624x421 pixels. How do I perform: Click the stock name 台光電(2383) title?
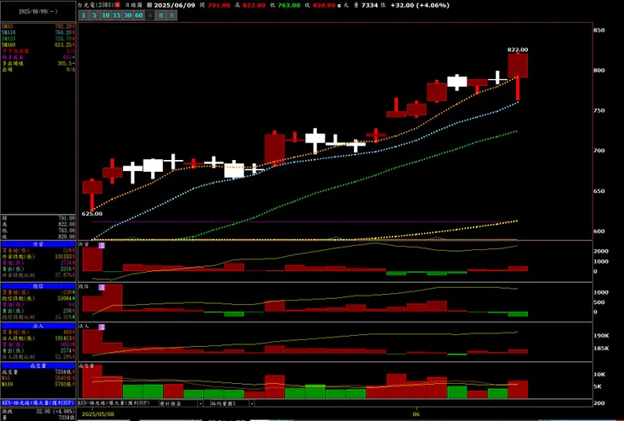point(95,5)
